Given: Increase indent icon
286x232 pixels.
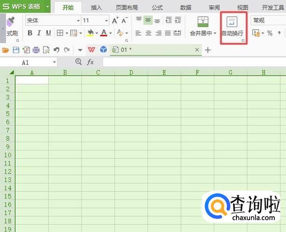Looking at the screenshot, I should [178, 20].
